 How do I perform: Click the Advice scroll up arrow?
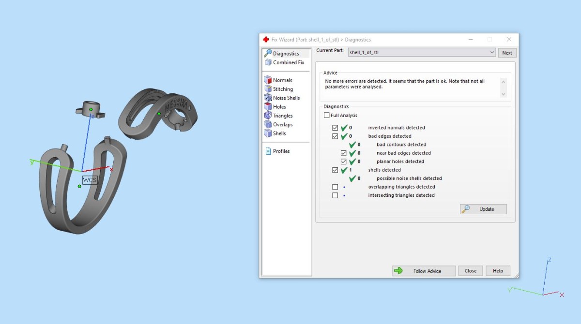[503, 81]
